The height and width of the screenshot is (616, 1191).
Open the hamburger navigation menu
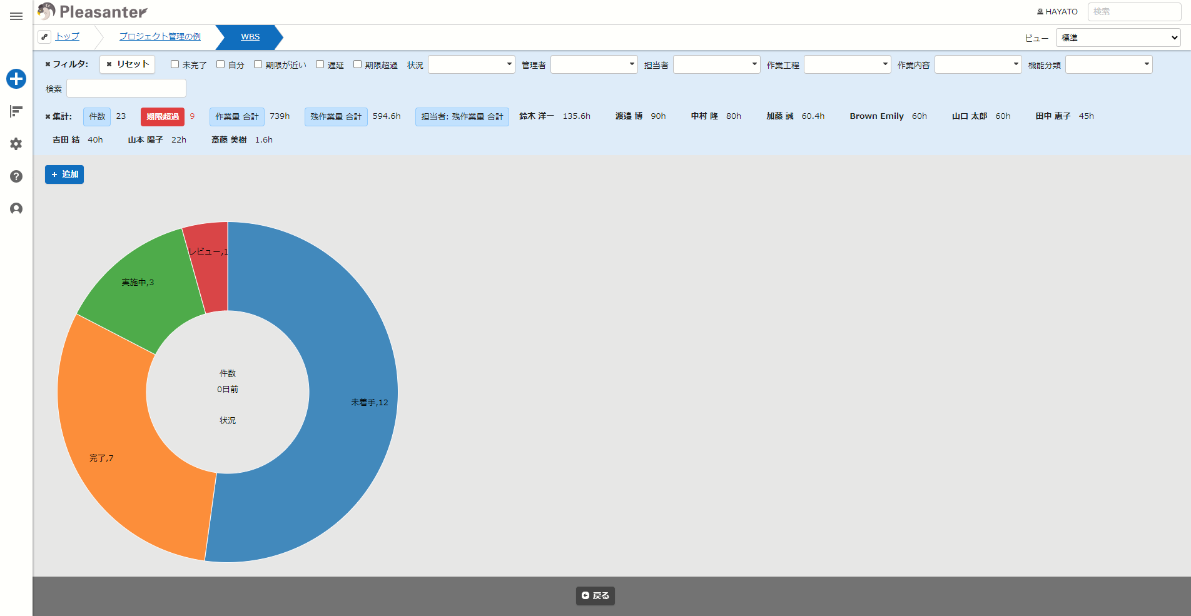tap(16, 16)
